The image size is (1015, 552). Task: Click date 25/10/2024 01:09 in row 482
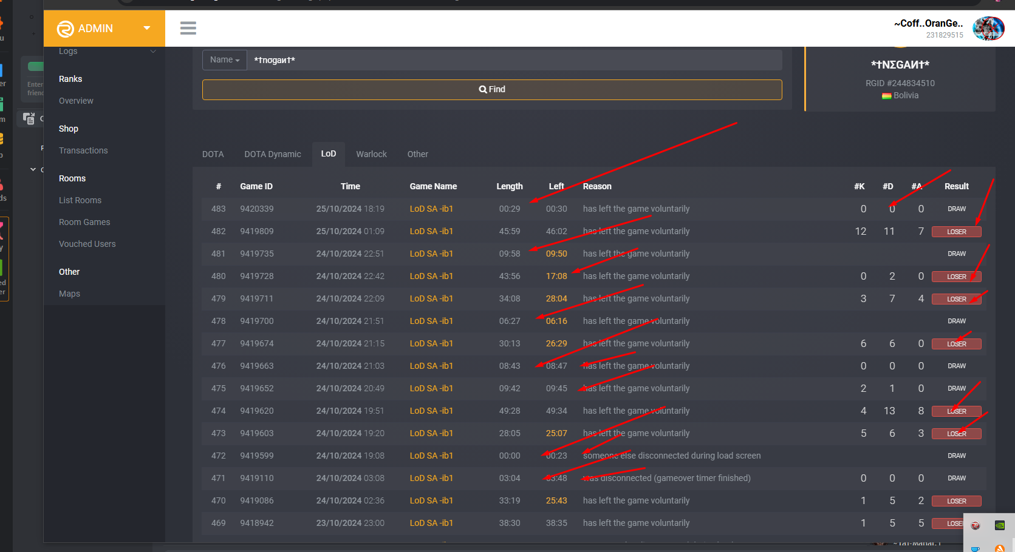[350, 231]
